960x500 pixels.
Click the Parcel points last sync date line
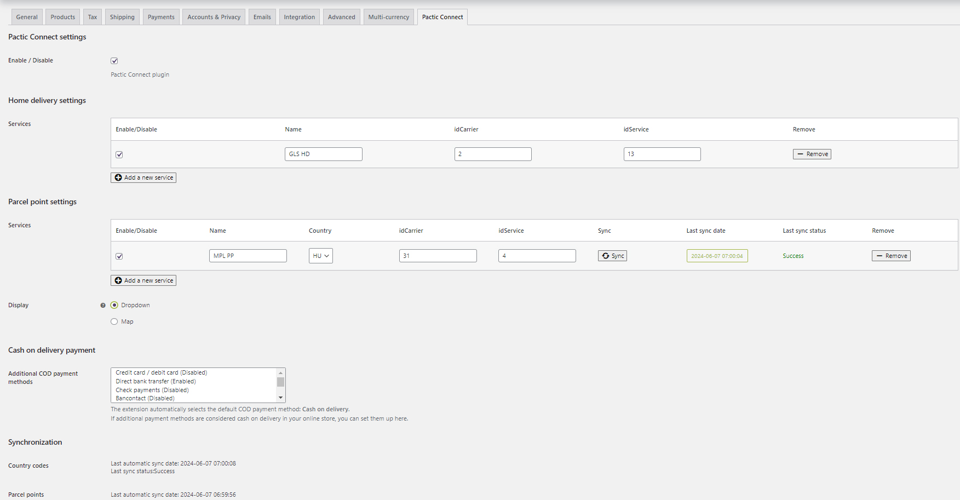(x=173, y=495)
